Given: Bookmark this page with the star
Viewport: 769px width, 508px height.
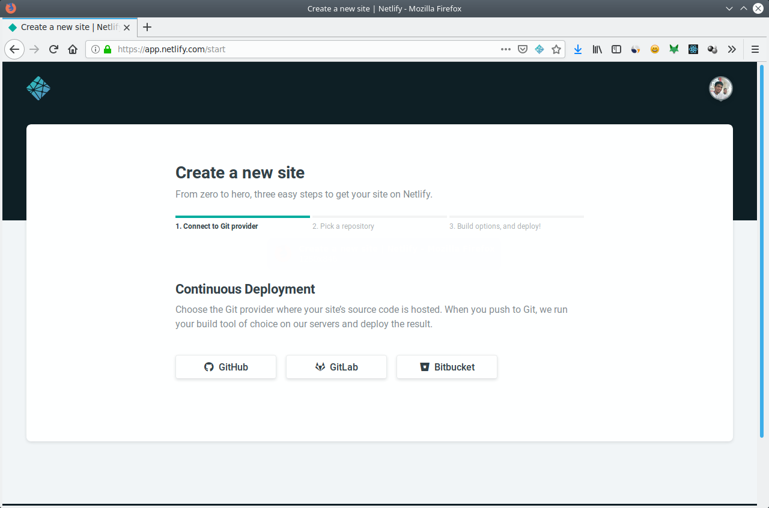Looking at the screenshot, I should (x=556, y=49).
